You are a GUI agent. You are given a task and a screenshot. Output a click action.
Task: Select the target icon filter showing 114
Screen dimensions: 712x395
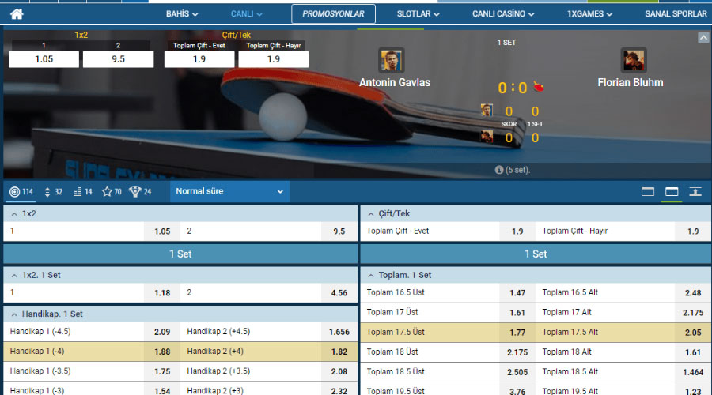click(x=21, y=191)
